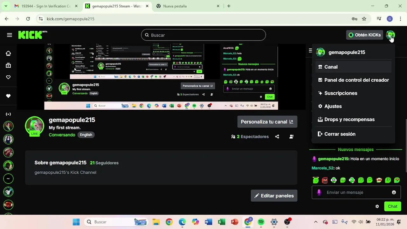407x229 pixels.
Task: Open Ajustes from the profile menu
Action: [x=353, y=106]
